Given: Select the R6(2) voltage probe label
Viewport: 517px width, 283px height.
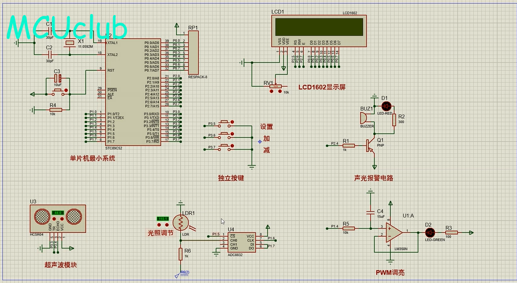Looking at the screenshot, I should pyautogui.click(x=184, y=272).
